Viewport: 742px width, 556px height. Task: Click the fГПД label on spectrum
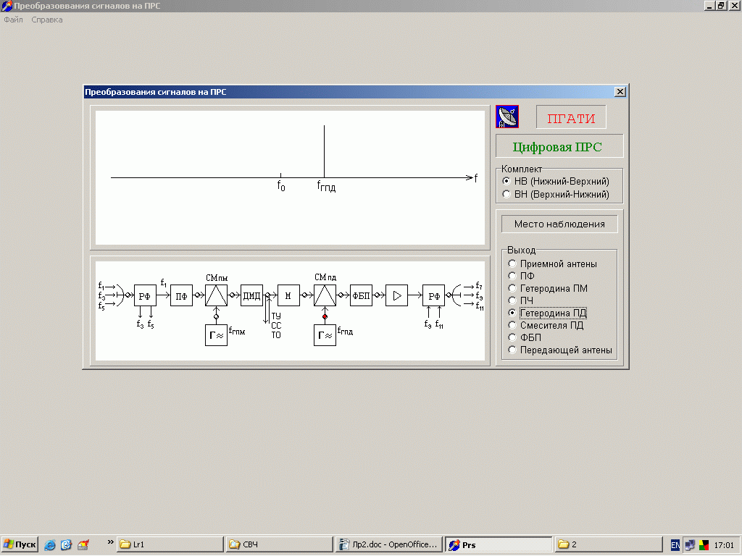326,186
